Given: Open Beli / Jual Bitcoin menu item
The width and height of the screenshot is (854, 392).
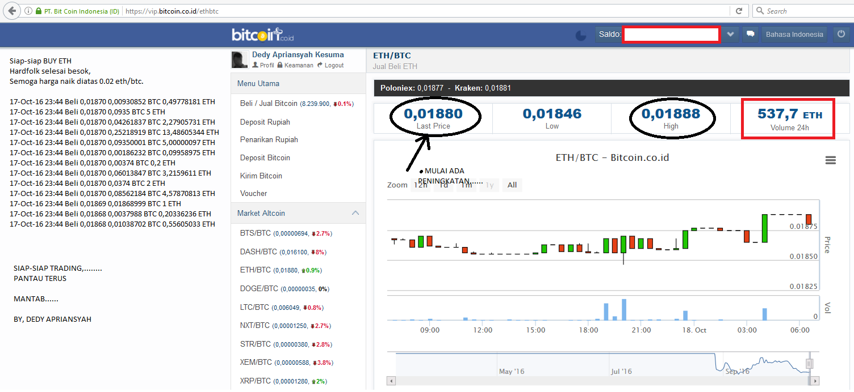Looking at the screenshot, I should pyautogui.click(x=298, y=104).
